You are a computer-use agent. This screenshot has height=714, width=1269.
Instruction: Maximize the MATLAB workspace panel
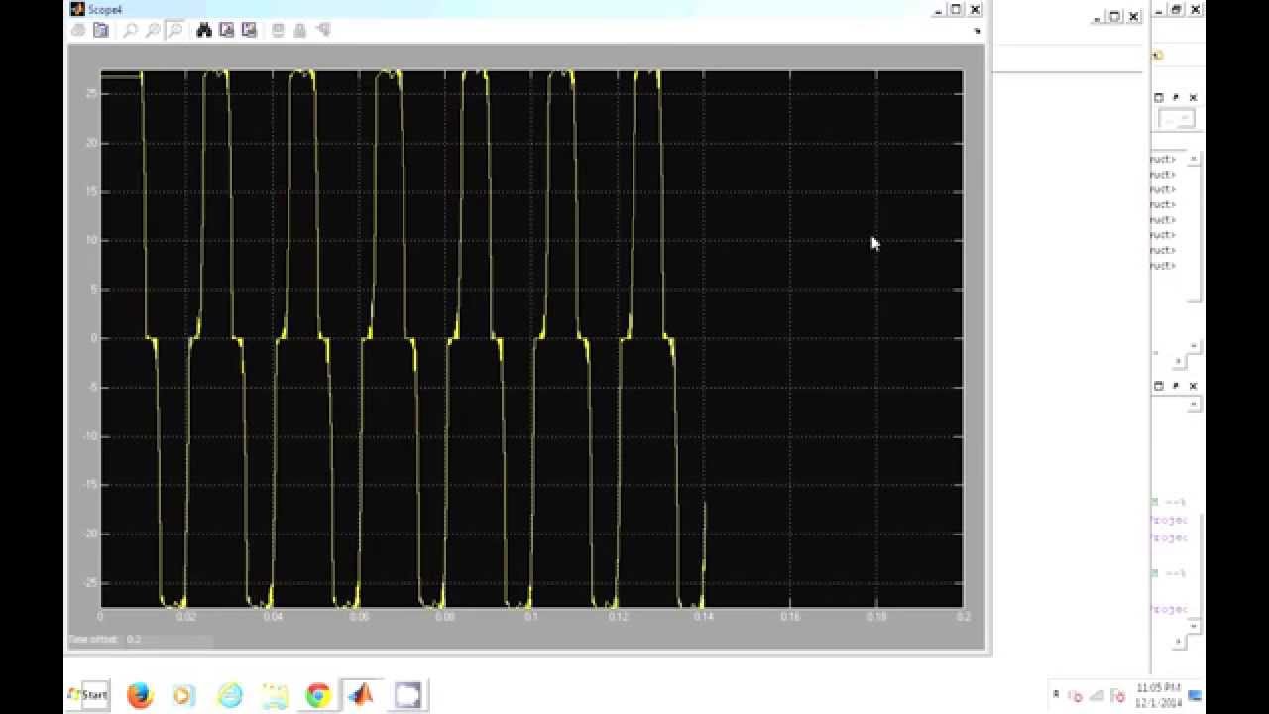click(1158, 98)
